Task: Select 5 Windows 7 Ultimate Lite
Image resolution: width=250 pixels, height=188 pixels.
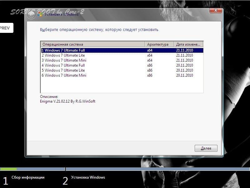Action: point(122,70)
